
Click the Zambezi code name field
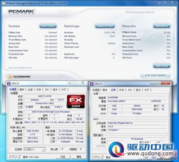click(x=35, y=100)
